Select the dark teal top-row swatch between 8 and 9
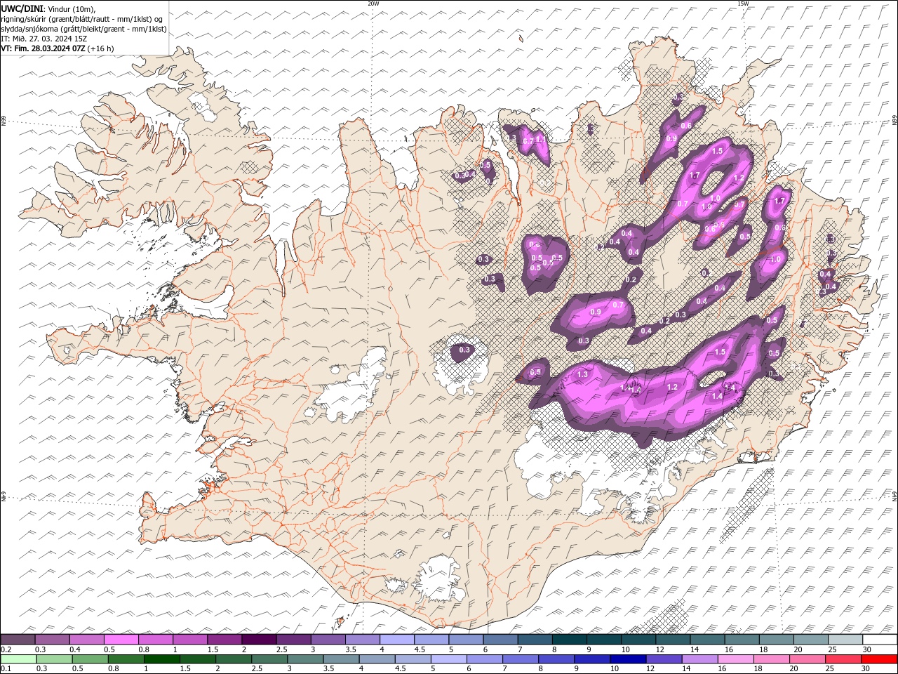This screenshot has width=898, height=674. (x=569, y=640)
